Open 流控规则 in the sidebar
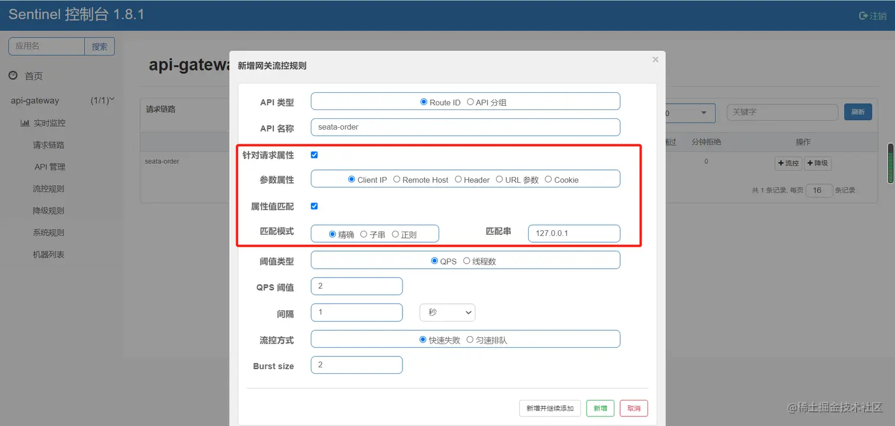This screenshot has width=895, height=426. (49, 189)
